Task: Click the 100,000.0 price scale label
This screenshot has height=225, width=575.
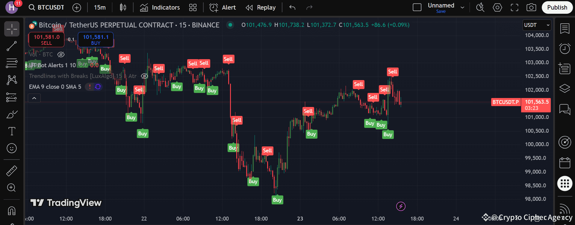Action: click(537, 144)
